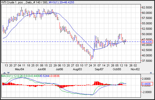
Task: Click the 0.5244 MACD signal value
Action: (45, 76)
